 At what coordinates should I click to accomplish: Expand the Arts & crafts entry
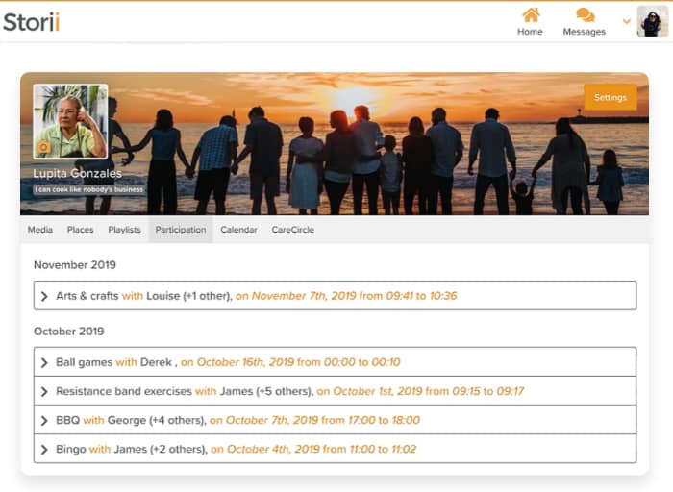pyautogui.click(x=44, y=296)
